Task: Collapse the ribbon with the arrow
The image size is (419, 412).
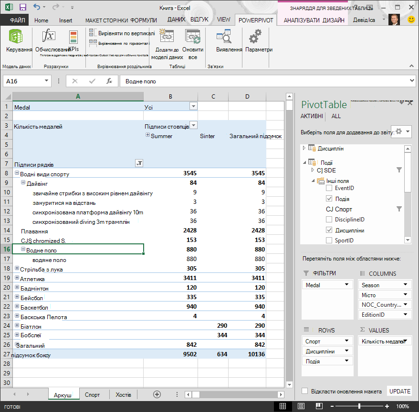Action: (x=411, y=66)
